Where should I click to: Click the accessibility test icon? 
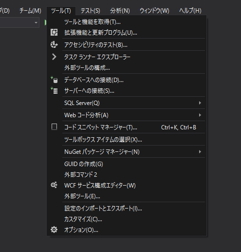pos(54,44)
